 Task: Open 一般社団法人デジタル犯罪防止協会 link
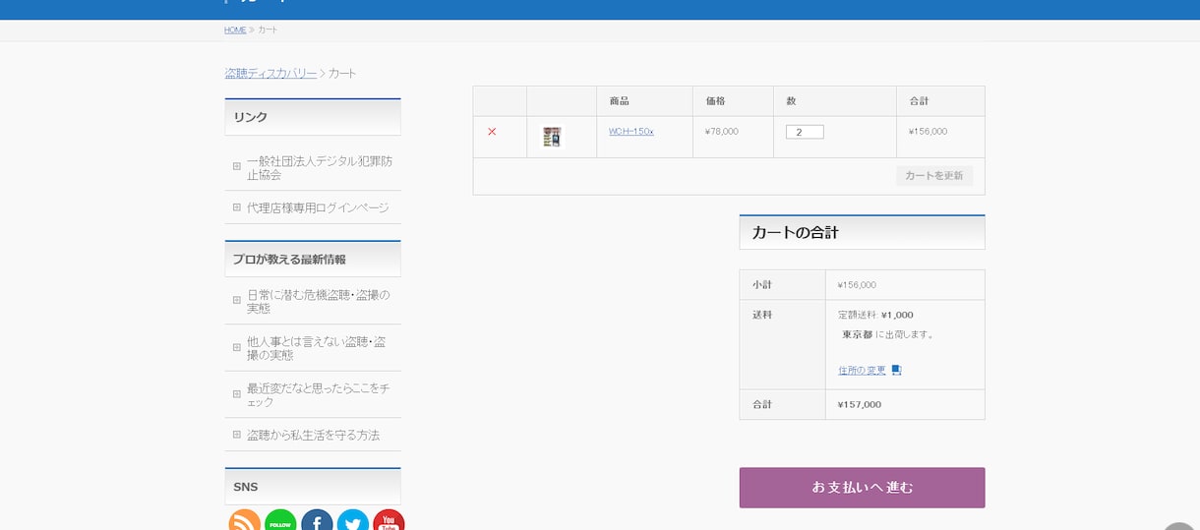(320, 168)
